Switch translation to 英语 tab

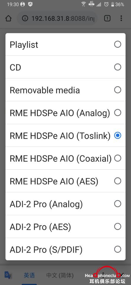(29, 275)
